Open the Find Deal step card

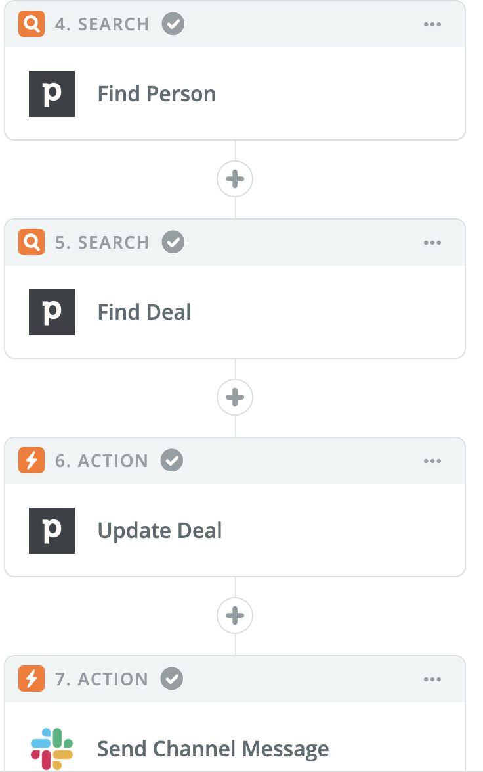click(235, 289)
